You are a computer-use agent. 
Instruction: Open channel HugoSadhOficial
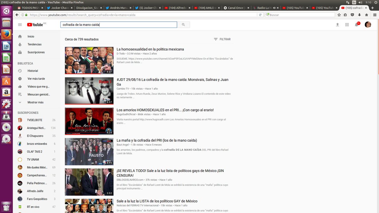(126, 114)
